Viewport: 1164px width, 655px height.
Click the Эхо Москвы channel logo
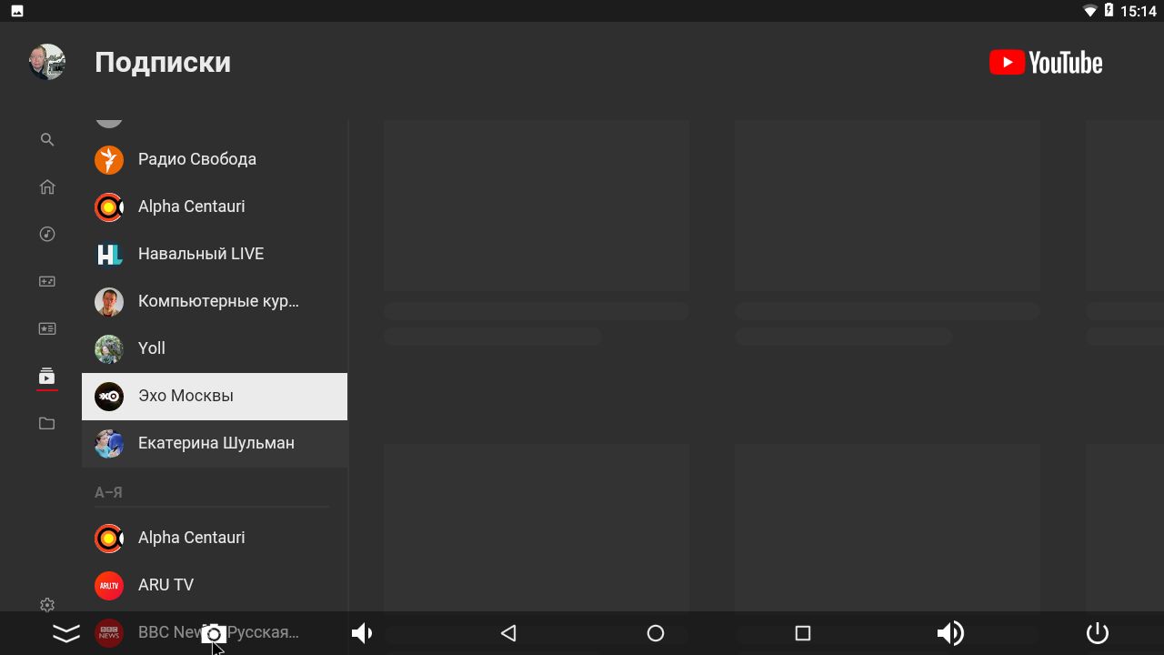109,396
